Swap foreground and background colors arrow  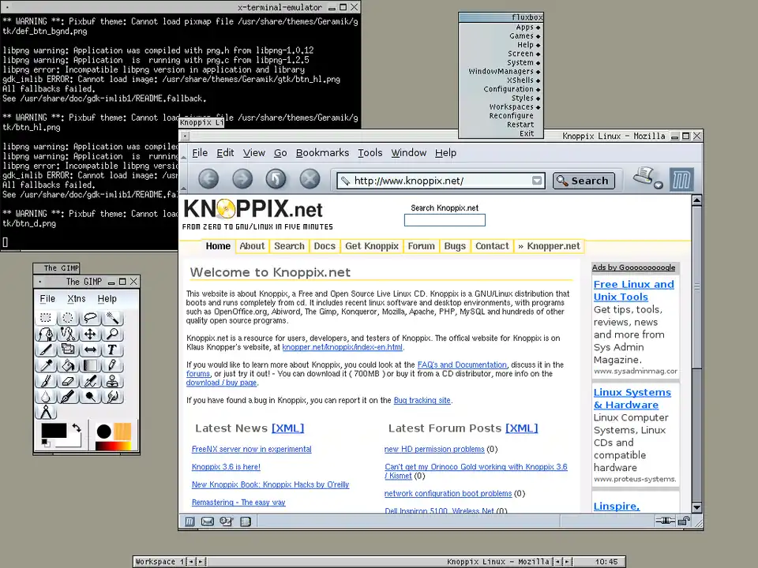pos(77,428)
